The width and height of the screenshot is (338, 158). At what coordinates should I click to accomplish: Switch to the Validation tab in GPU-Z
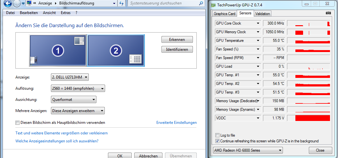(x=262, y=13)
